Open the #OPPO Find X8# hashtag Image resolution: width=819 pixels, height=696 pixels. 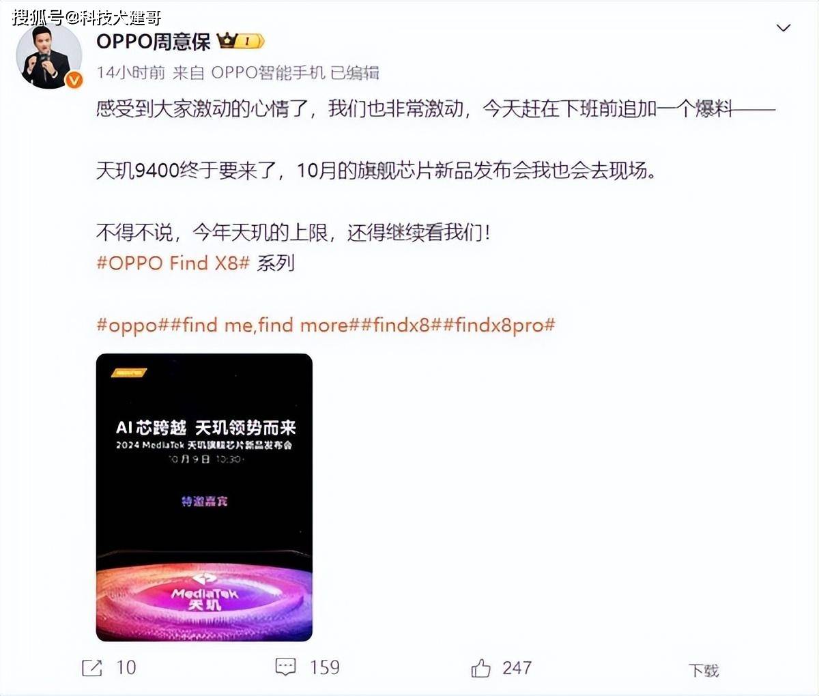pos(173,263)
